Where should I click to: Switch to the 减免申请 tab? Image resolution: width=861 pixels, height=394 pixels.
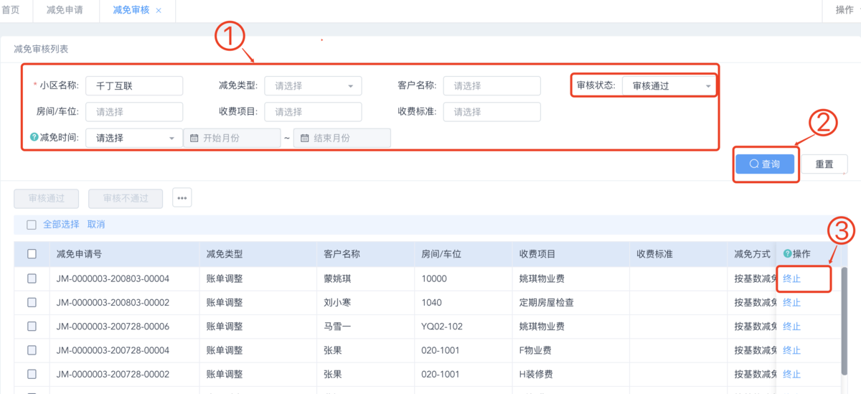tap(65, 10)
